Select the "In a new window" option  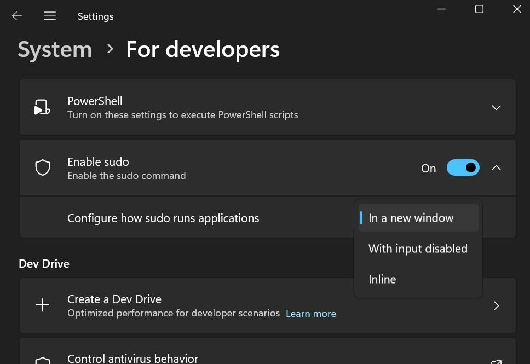point(411,218)
